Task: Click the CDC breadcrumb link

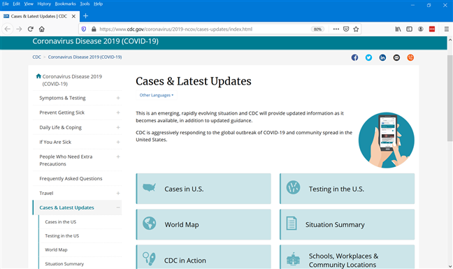Action: 36,57
